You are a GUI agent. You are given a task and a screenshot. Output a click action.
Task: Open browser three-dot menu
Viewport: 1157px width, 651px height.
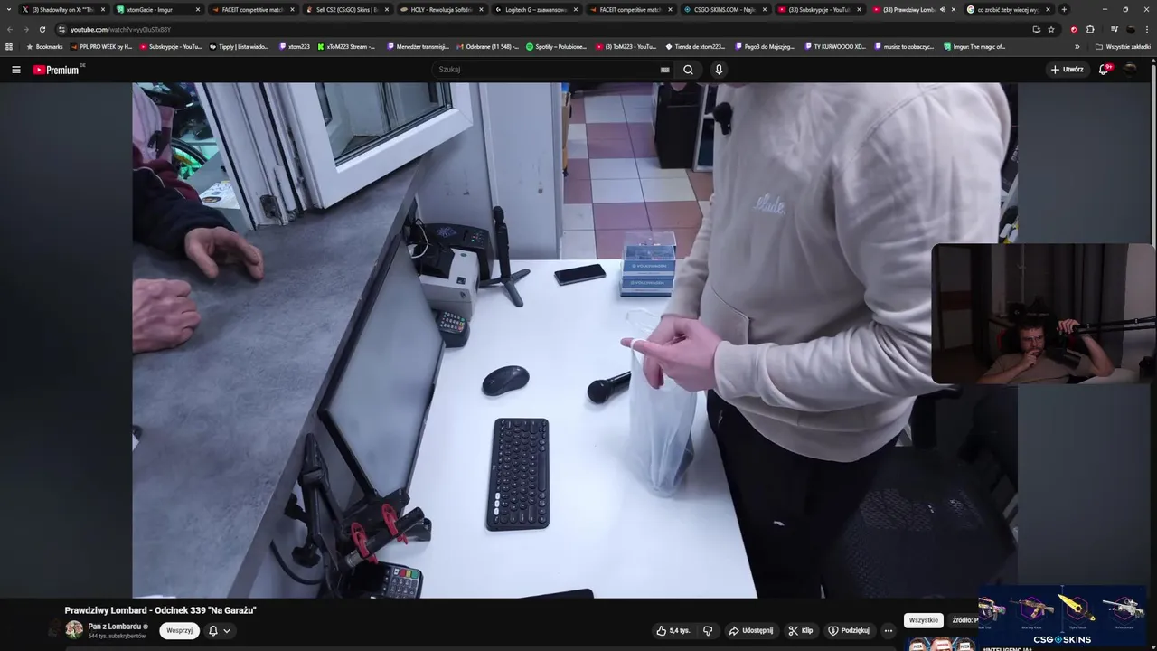click(x=1147, y=29)
